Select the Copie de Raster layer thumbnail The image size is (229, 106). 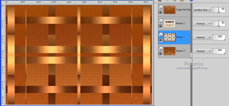169,10
